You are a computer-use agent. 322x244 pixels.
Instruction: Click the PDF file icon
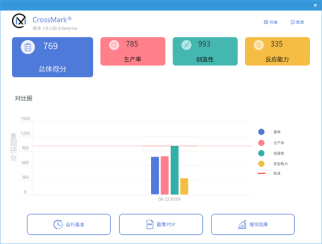point(150,224)
